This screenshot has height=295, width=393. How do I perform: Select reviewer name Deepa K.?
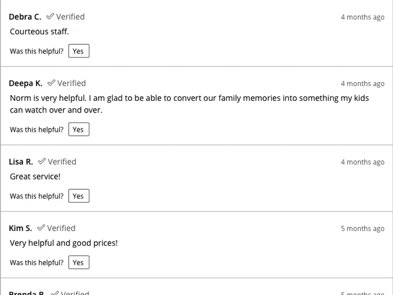(26, 83)
